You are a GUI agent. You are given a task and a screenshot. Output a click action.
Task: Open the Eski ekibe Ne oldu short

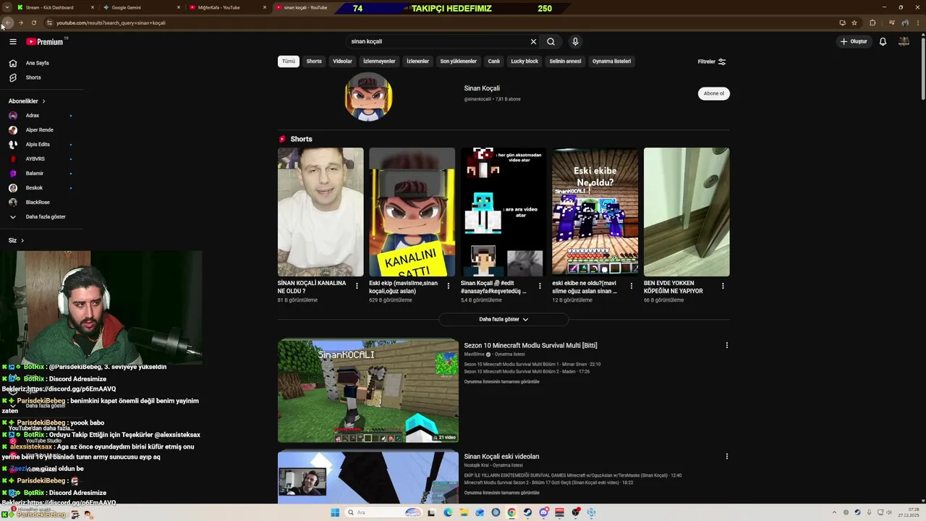[595, 212]
